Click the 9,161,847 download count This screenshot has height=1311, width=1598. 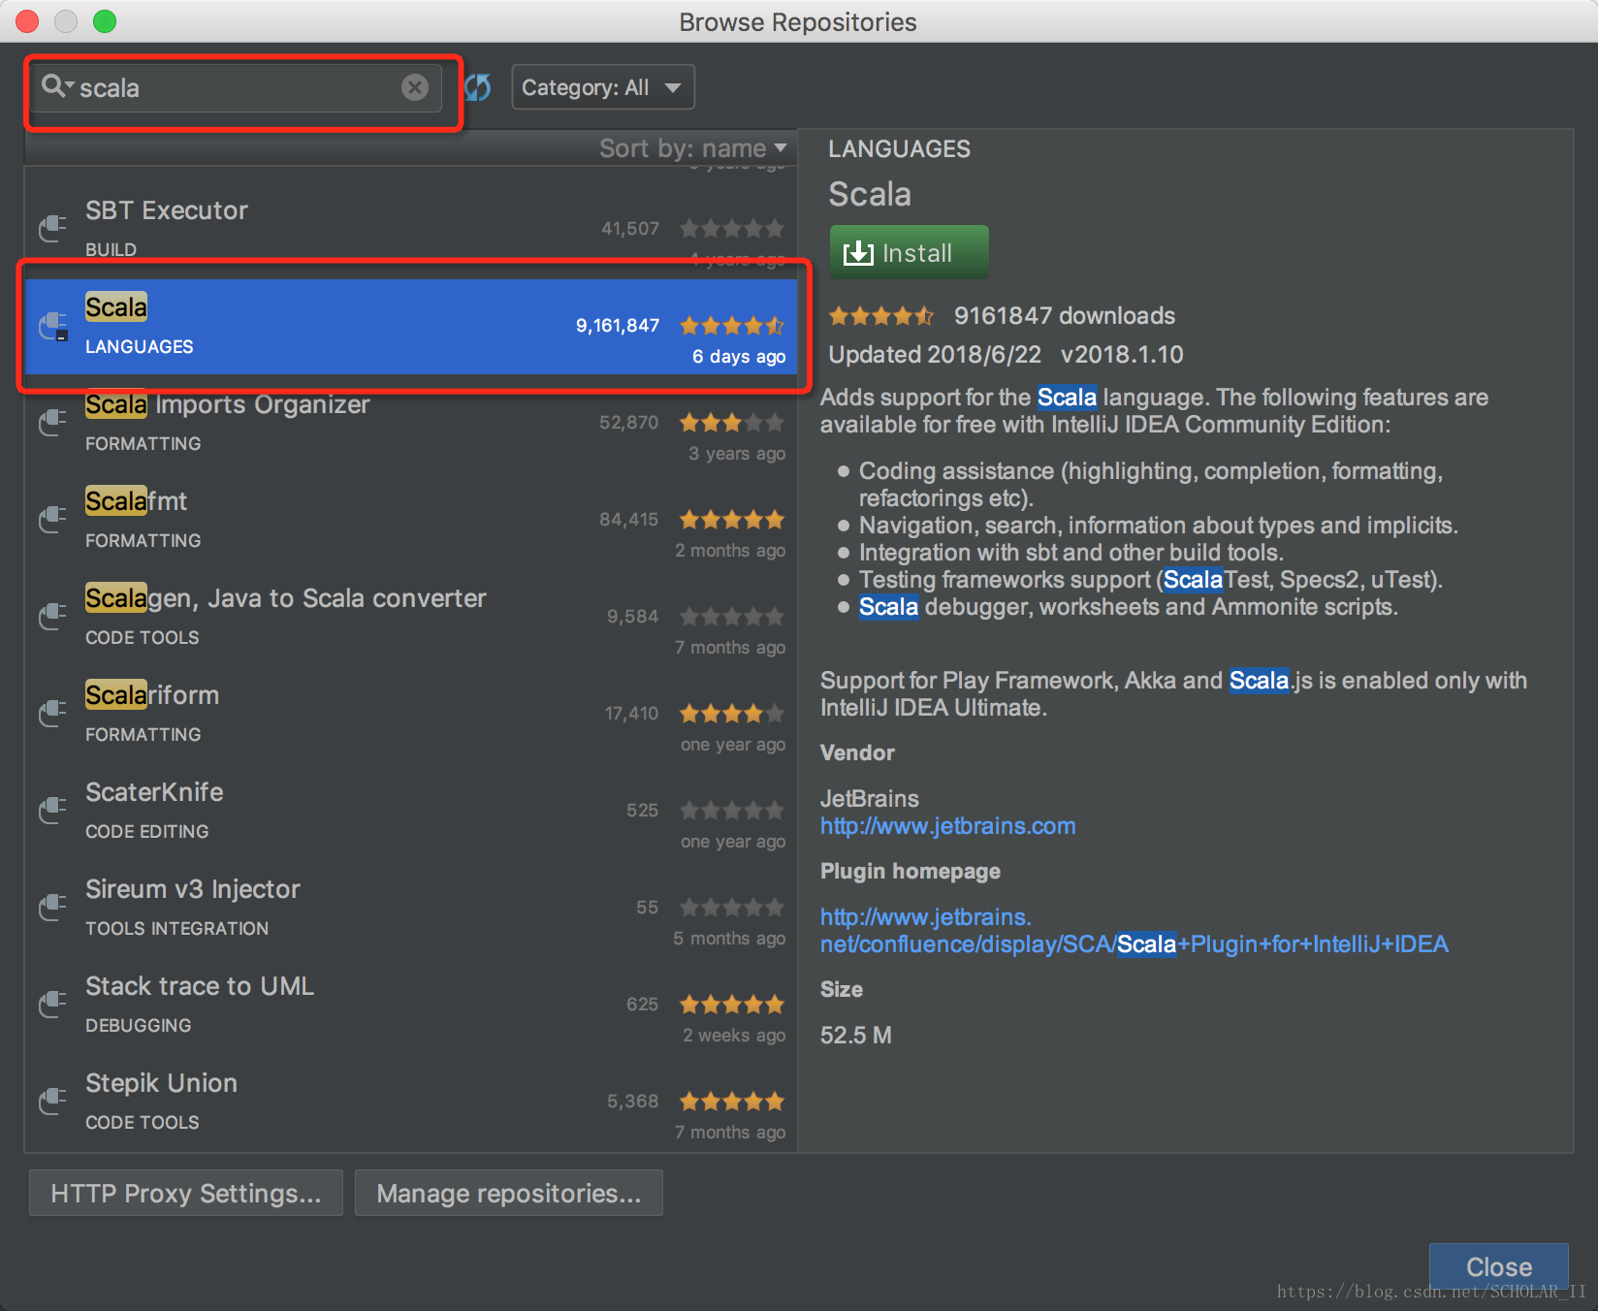[618, 325]
